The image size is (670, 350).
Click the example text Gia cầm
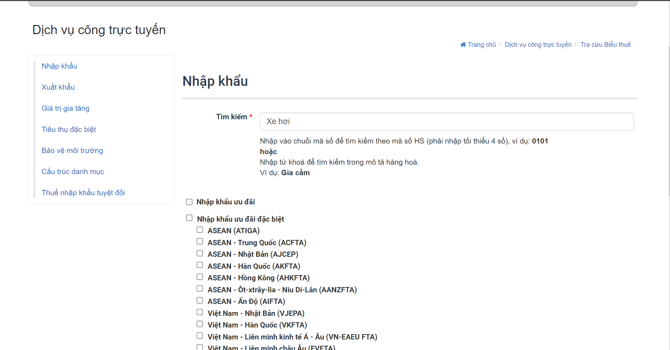tap(295, 173)
